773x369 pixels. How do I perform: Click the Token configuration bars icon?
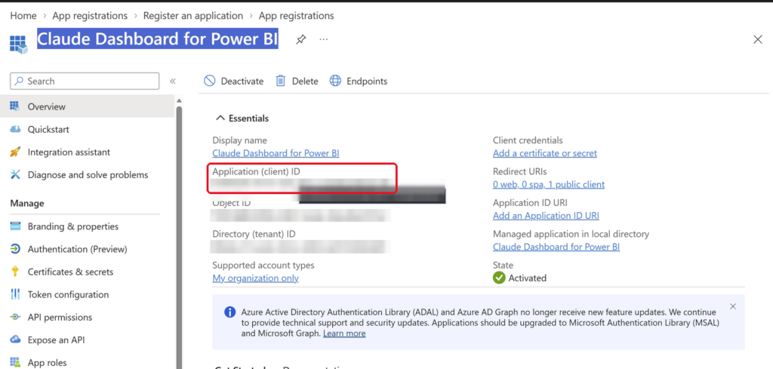[15, 294]
